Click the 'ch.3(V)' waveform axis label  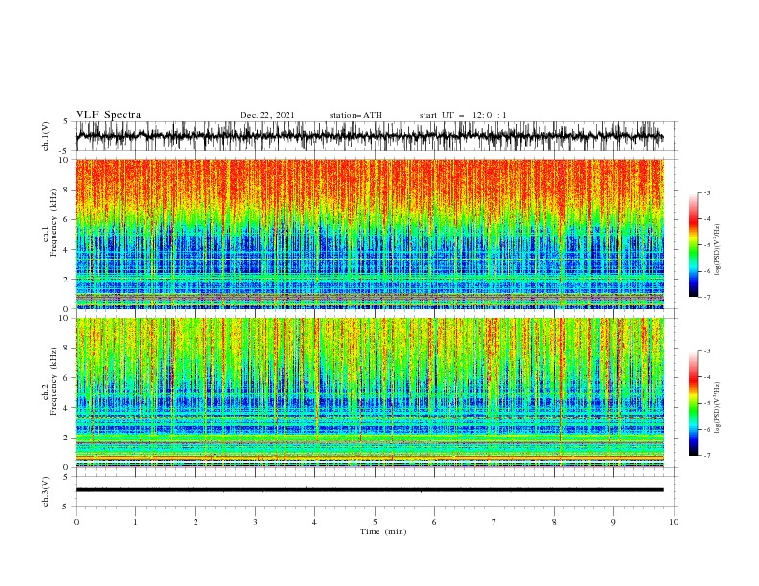tap(46, 492)
